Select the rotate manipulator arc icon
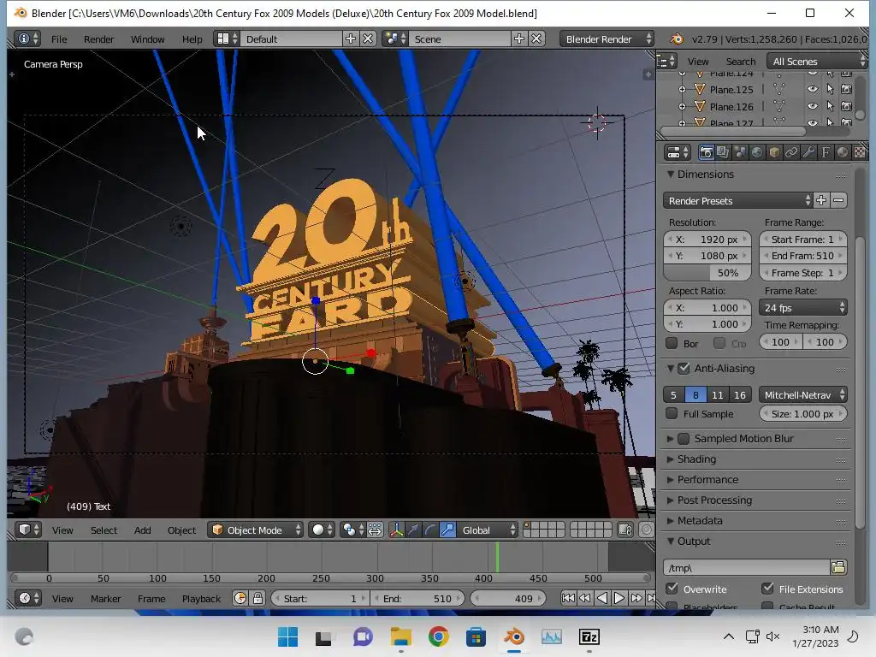Screen dimensions: 876x657 430,530
